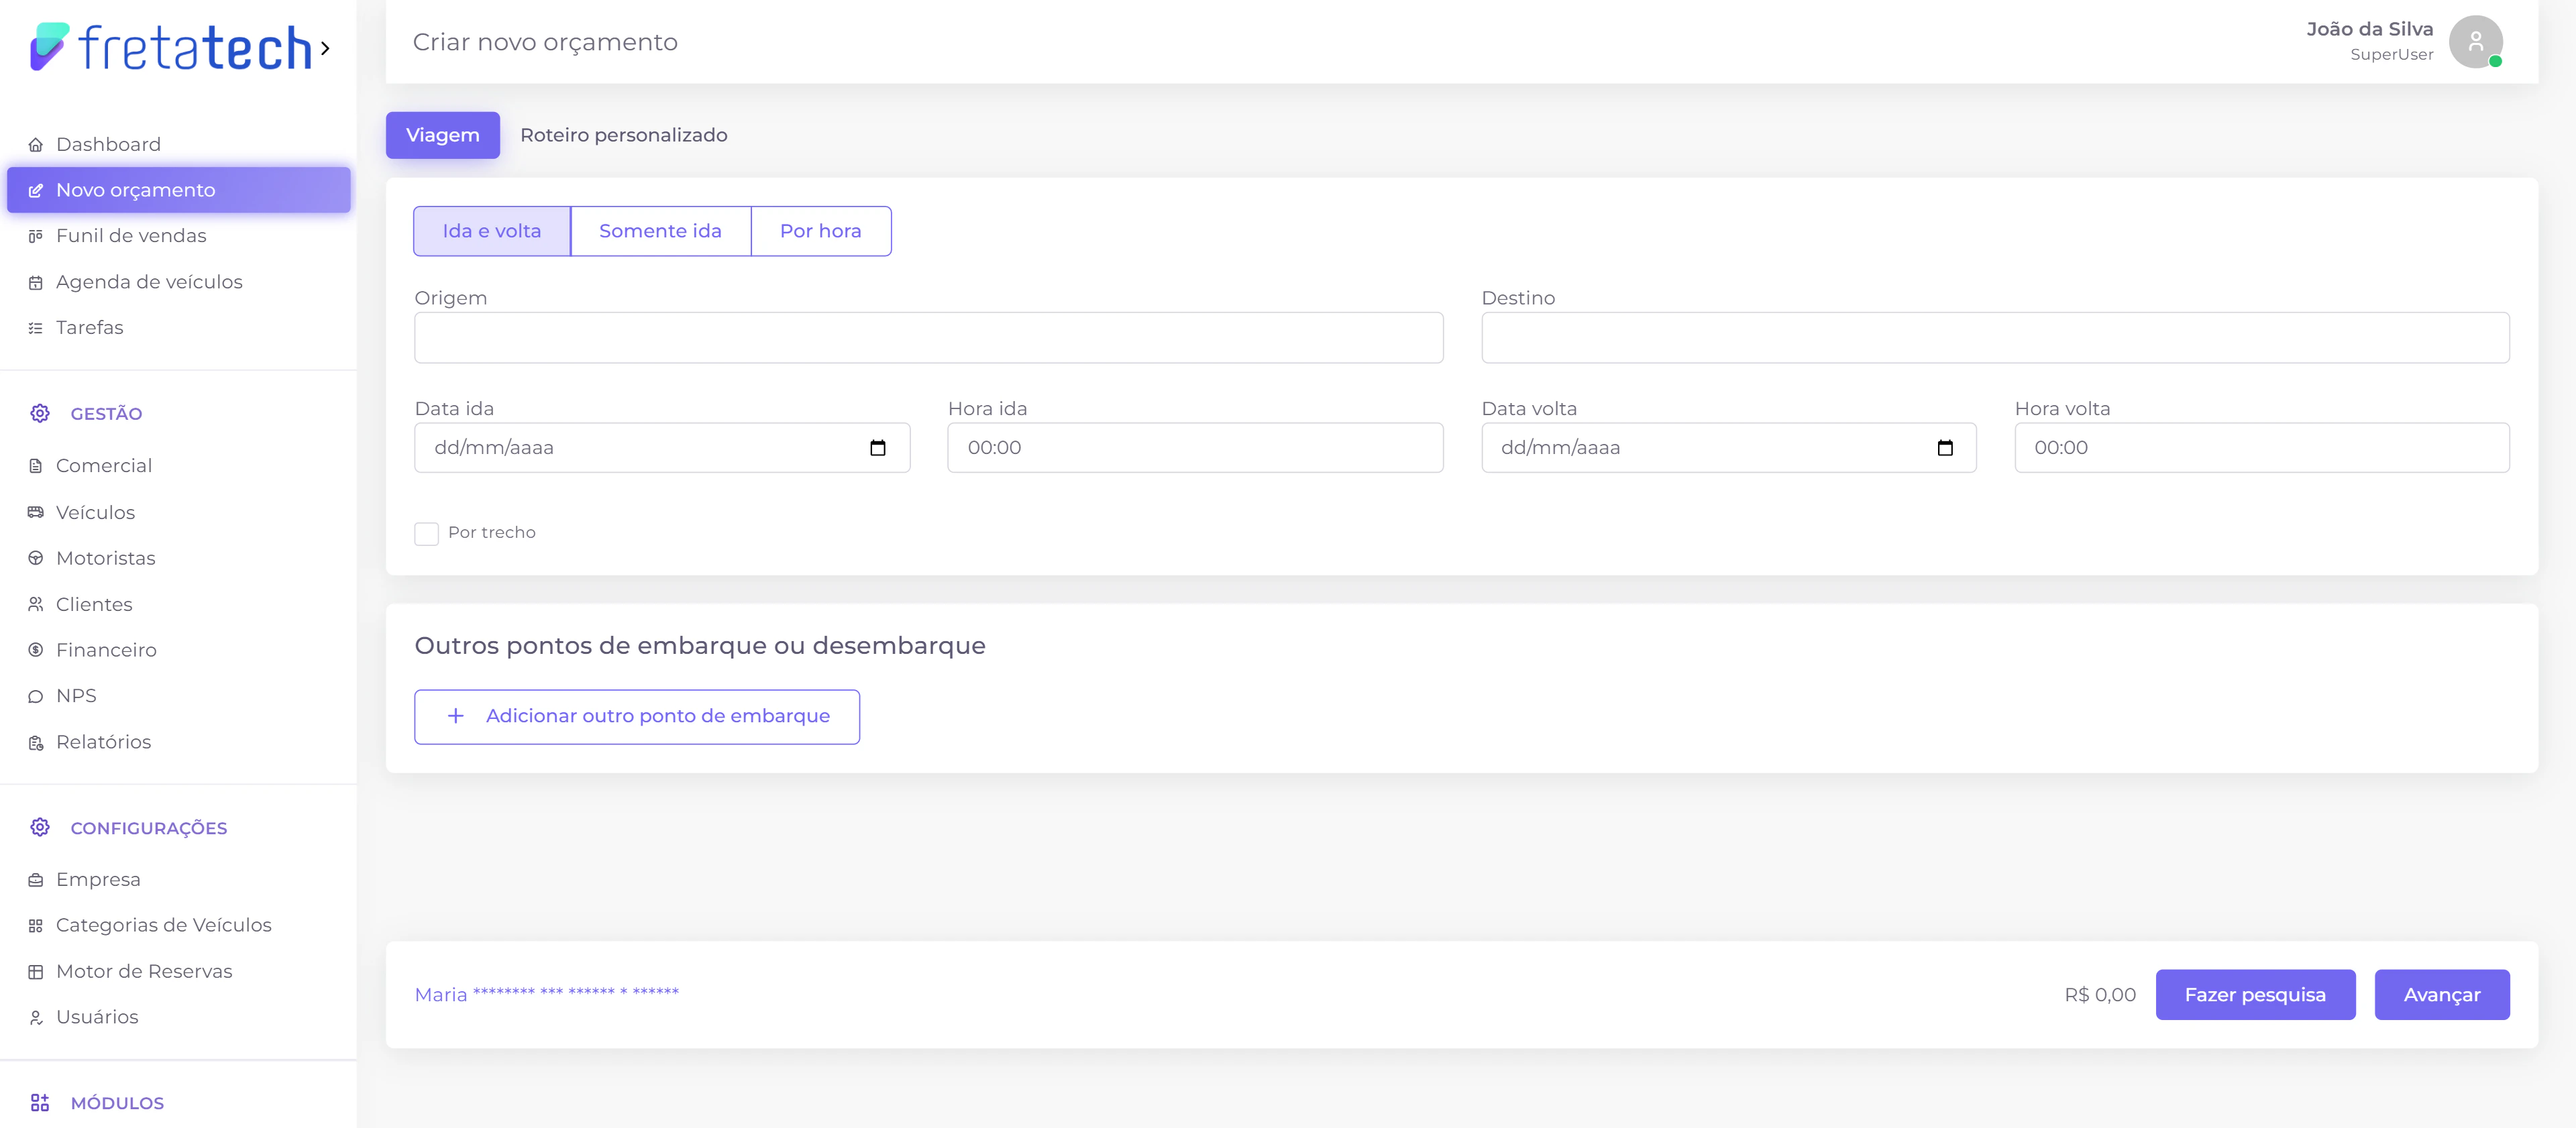Open the Data volta calendar picker
This screenshot has width=2576, height=1128.
pos(1945,448)
